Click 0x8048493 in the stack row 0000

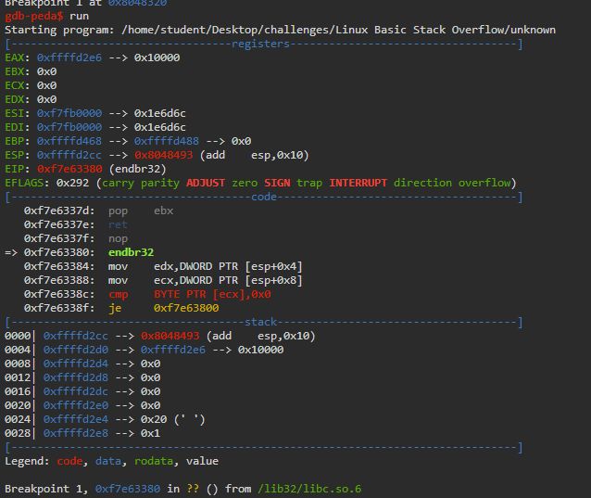(170, 336)
